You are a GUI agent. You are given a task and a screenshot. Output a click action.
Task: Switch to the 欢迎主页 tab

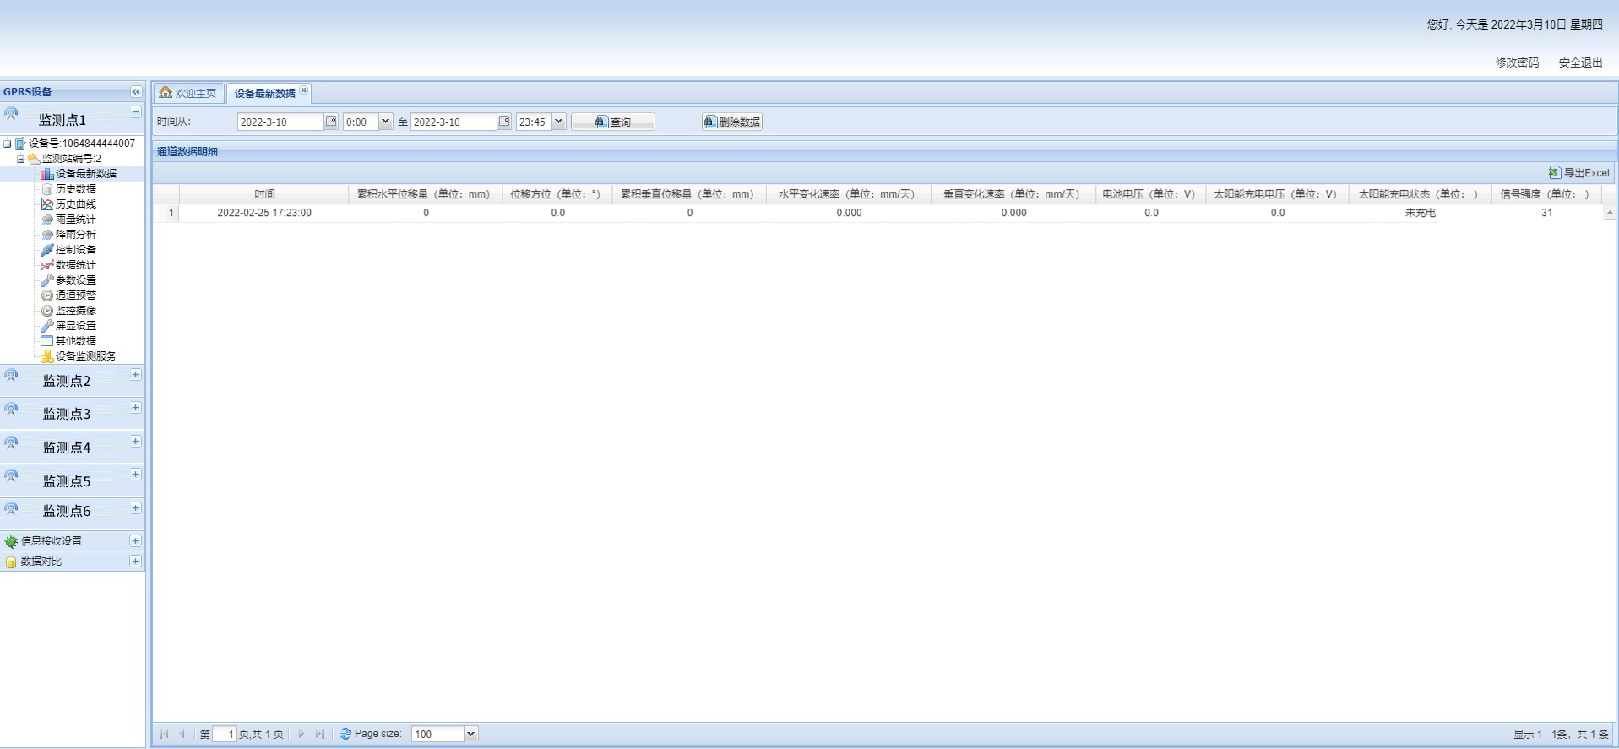point(188,93)
